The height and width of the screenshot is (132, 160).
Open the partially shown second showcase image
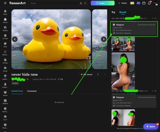(x=100, y=39)
